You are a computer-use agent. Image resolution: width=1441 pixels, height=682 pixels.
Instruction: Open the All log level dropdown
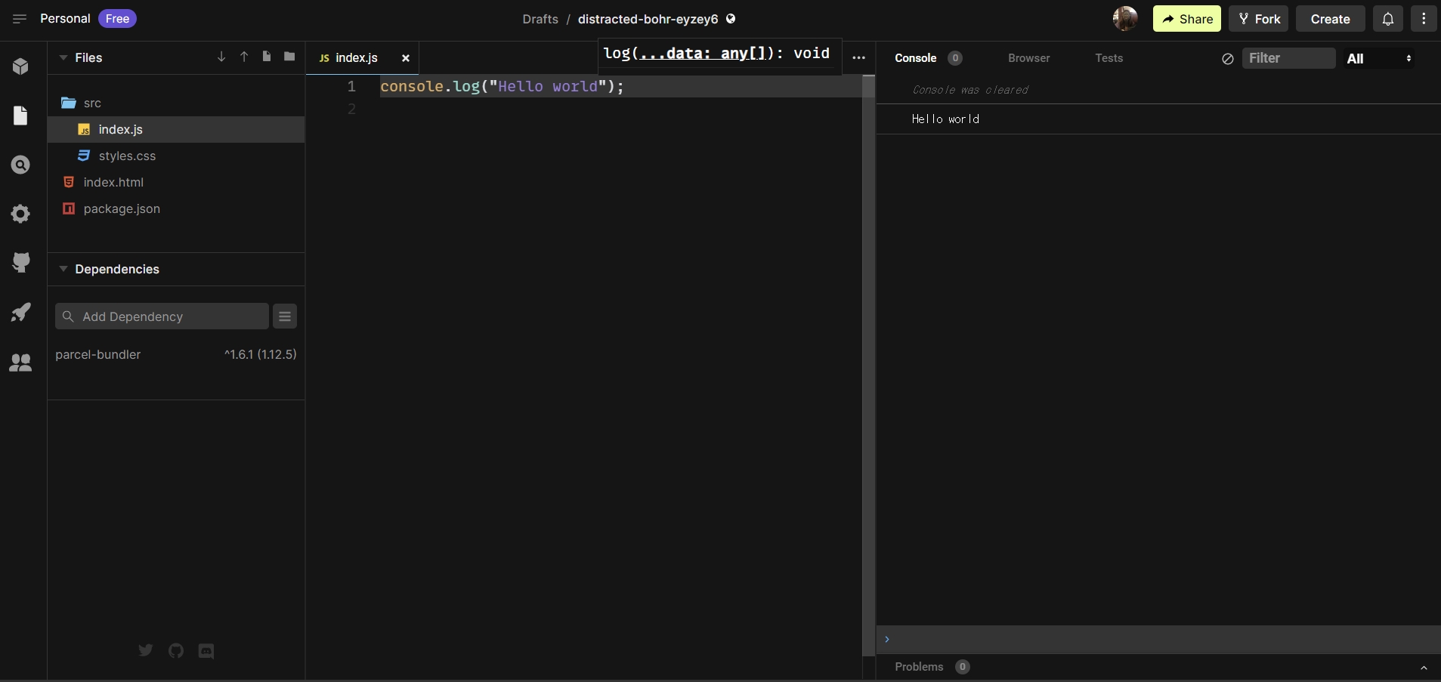click(x=1379, y=58)
